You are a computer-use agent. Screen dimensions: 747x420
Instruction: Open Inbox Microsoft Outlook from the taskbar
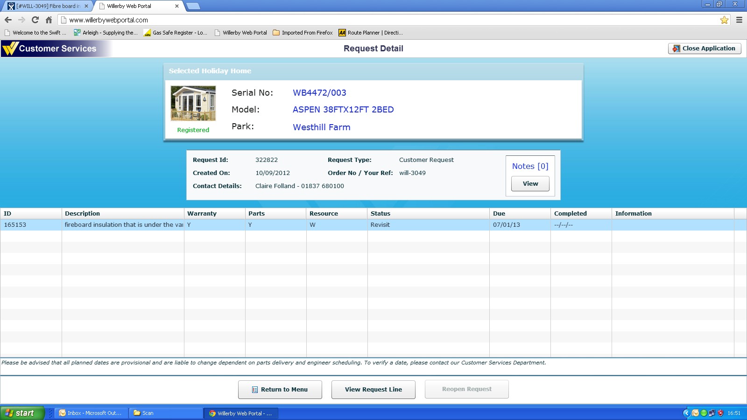click(x=91, y=413)
